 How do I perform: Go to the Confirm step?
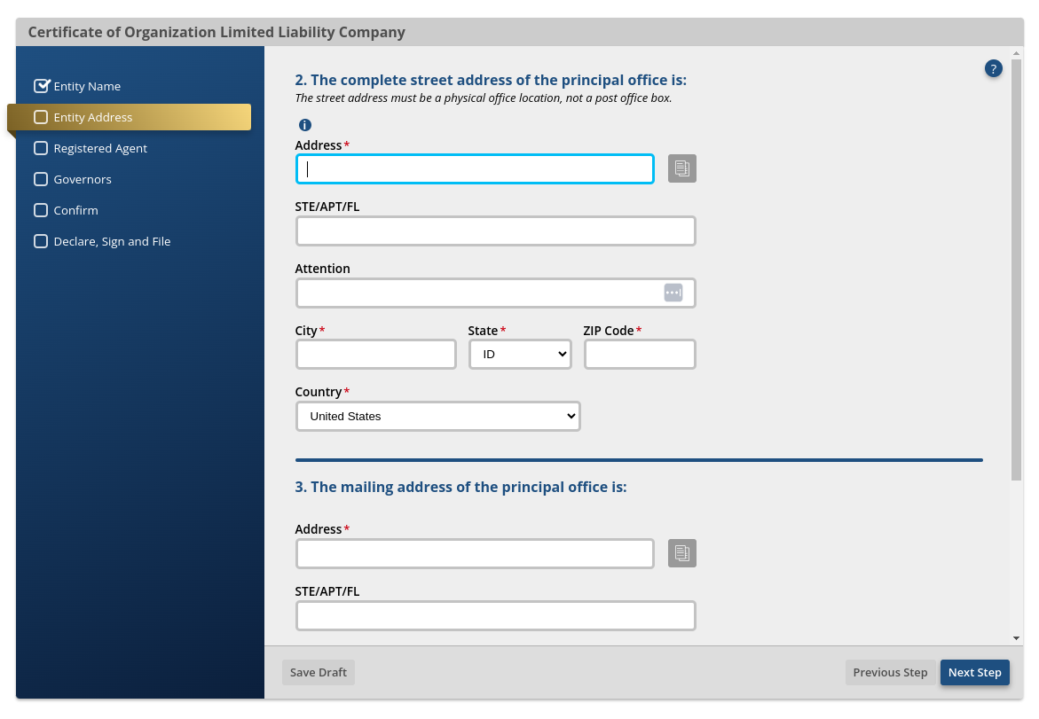(x=75, y=210)
